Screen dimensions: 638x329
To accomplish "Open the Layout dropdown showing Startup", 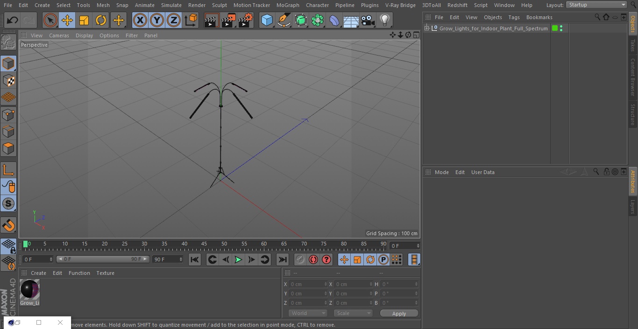I will click(597, 5).
